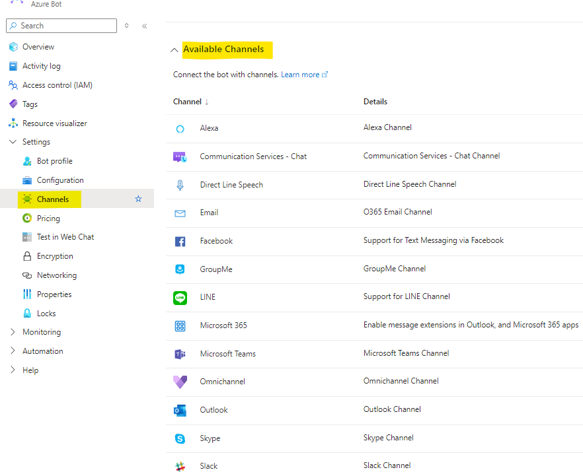Screen dimensions: 583x476
Task: Click the Omnichannel heart icon
Action: pos(180,382)
